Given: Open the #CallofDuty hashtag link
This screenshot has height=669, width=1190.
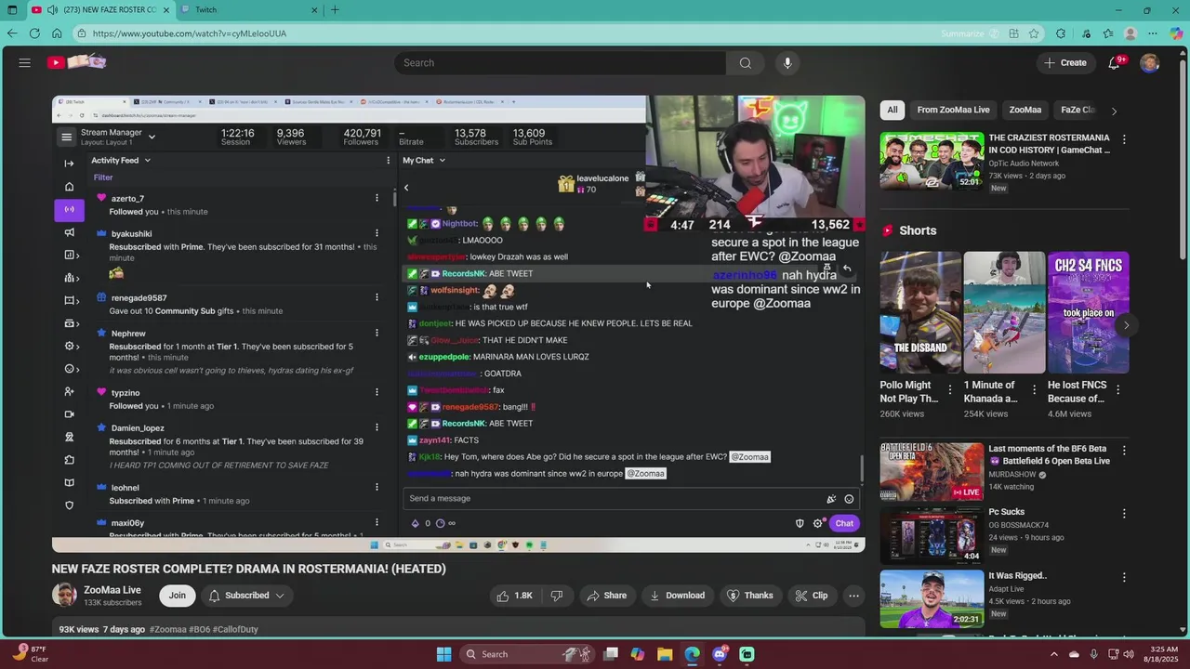Looking at the screenshot, I should 235,629.
